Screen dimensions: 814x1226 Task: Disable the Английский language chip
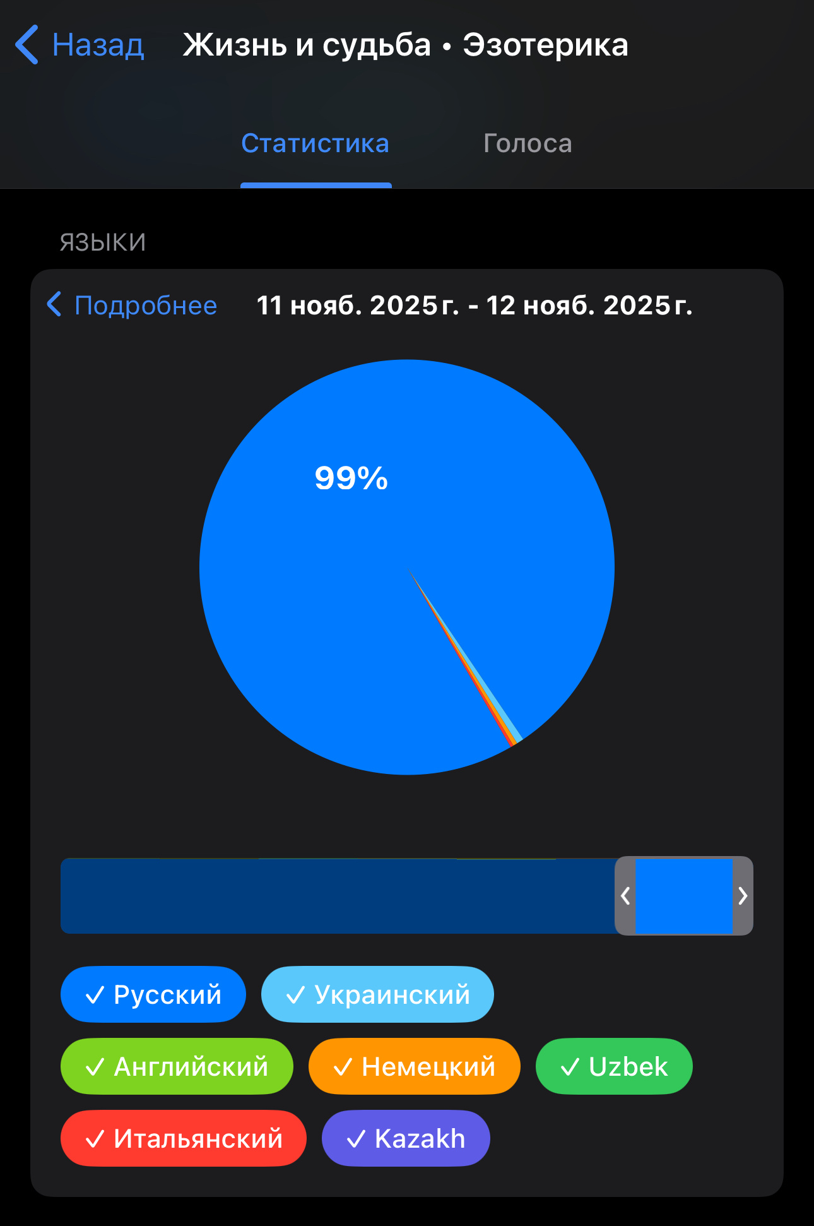(x=177, y=1066)
